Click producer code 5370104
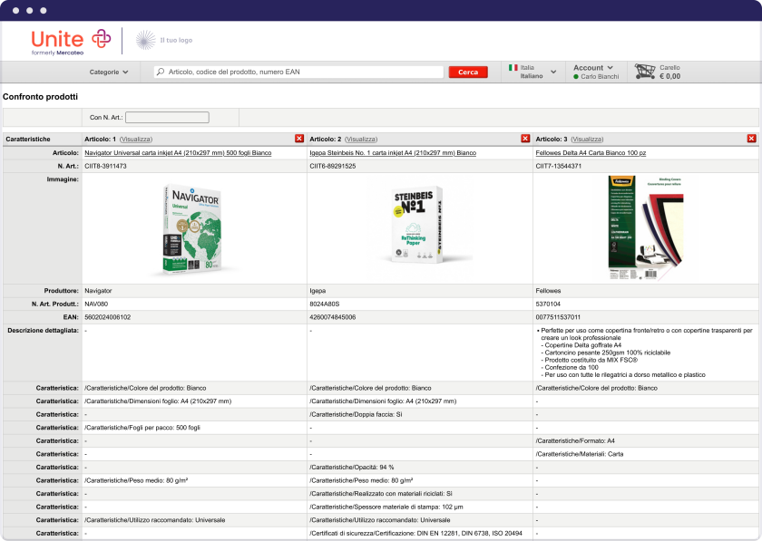762x541 pixels. pyautogui.click(x=548, y=304)
